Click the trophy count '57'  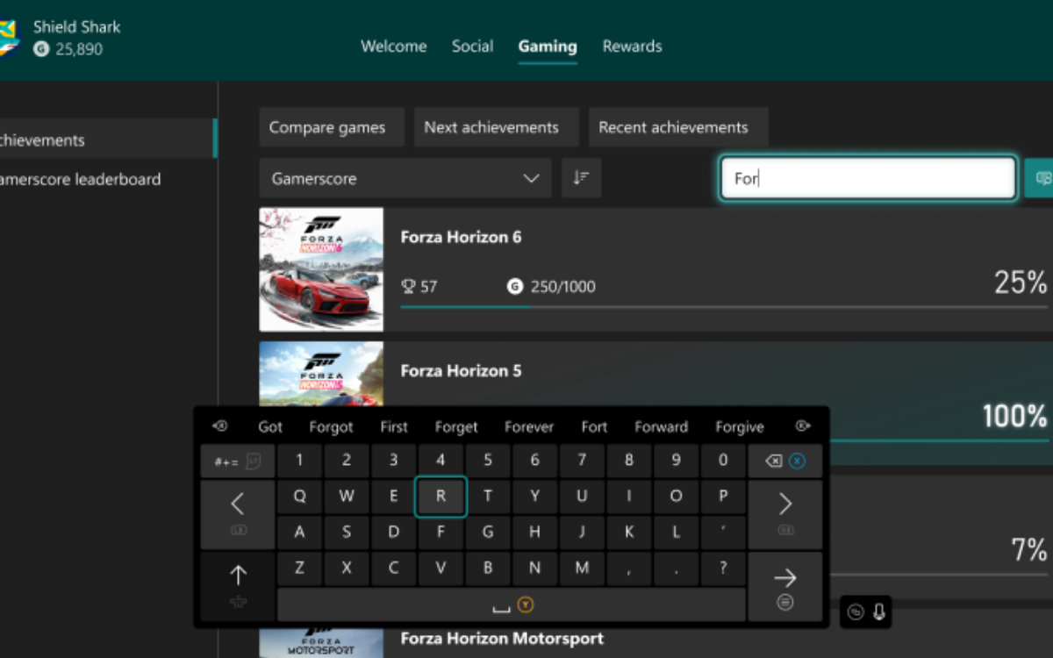[x=428, y=286]
